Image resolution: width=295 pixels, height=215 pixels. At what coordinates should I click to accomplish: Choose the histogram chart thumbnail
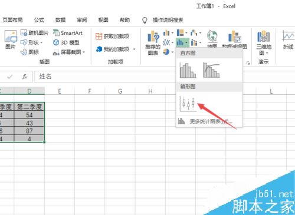click(x=188, y=70)
